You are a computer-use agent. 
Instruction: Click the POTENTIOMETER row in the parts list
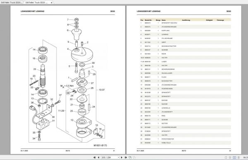coord(185,139)
